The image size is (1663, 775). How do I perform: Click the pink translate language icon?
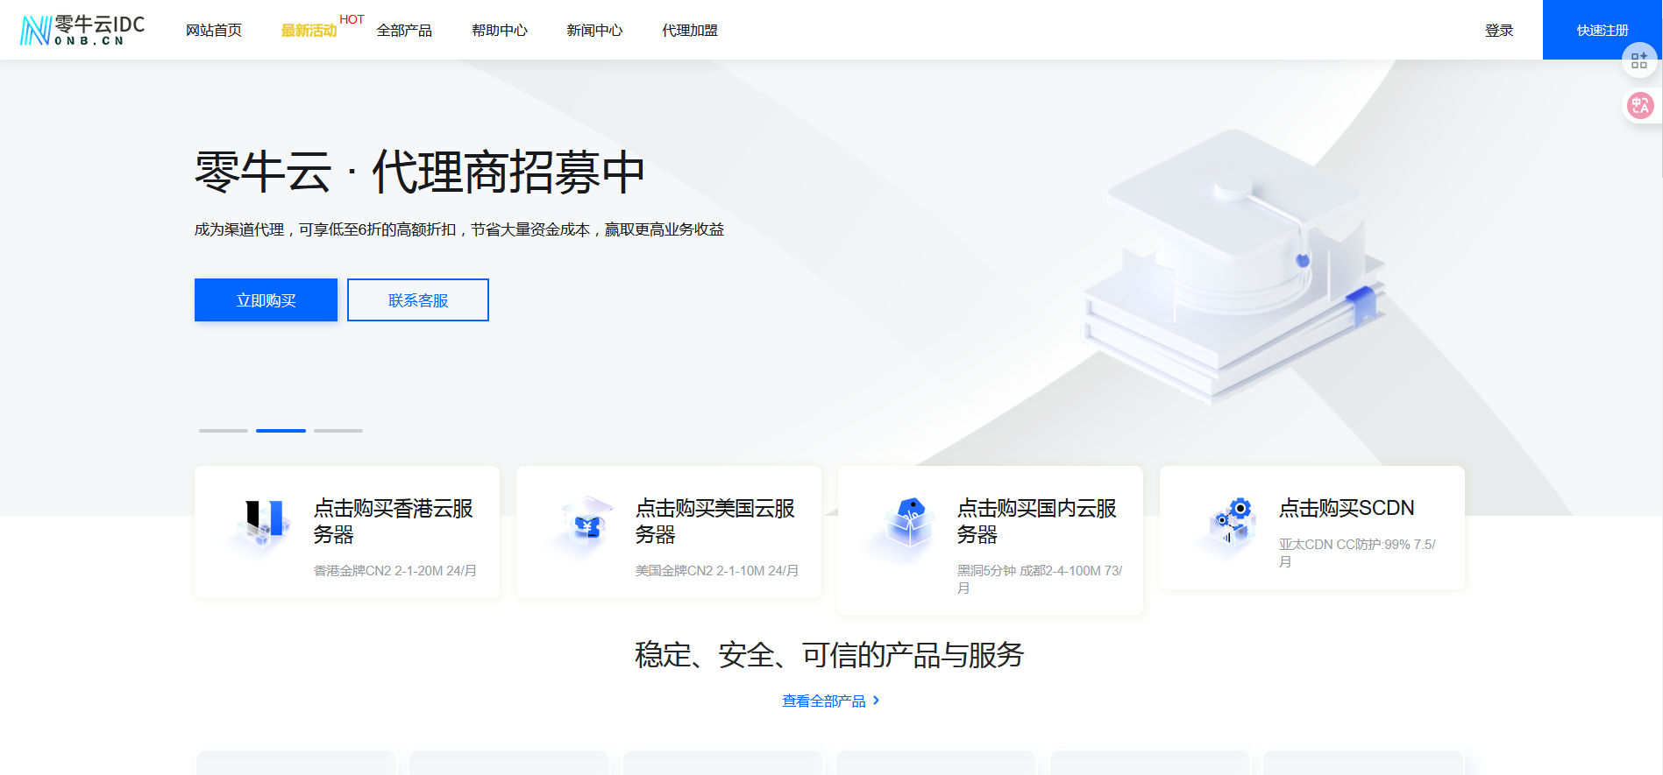pyautogui.click(x=1639, y=106)
